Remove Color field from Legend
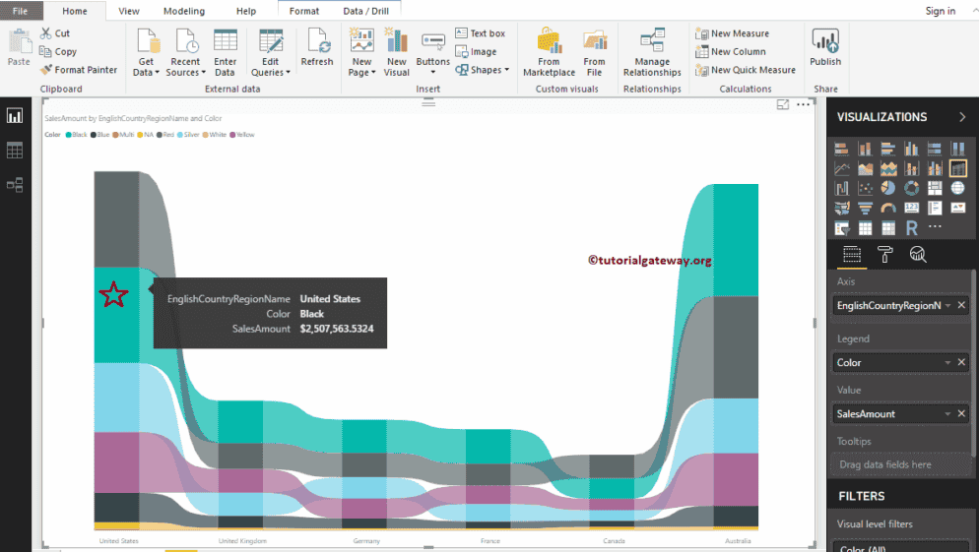The height and width of the screenshot is (552, 979). coord(961,362)
